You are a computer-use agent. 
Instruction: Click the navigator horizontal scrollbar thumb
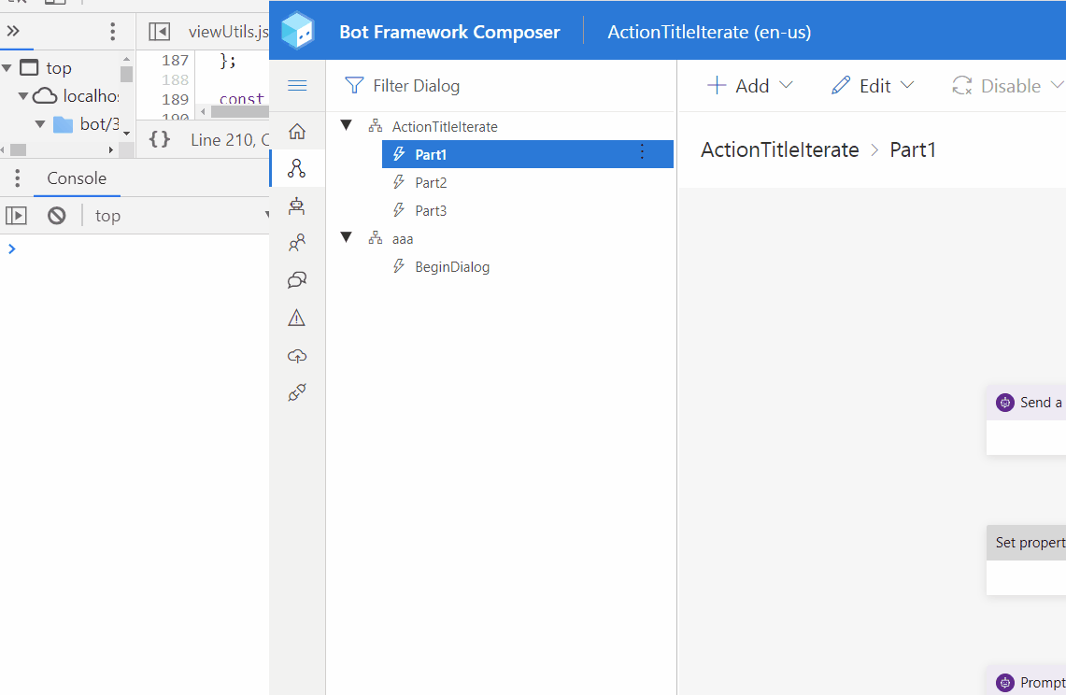coord(19,149)
